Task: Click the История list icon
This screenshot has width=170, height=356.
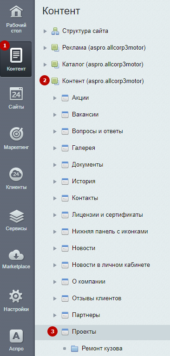Action: [65, 181]
